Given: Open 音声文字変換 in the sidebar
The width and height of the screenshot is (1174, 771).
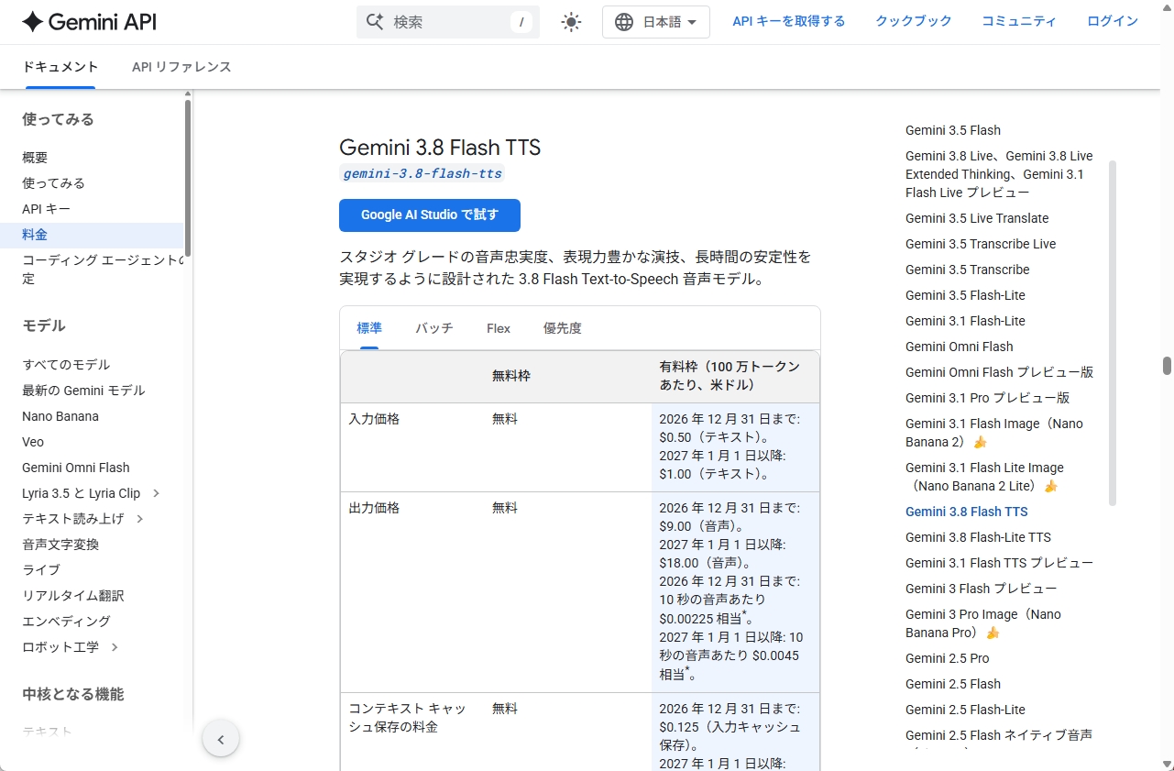Looking at the screenshot, I should tap(60, 545).
